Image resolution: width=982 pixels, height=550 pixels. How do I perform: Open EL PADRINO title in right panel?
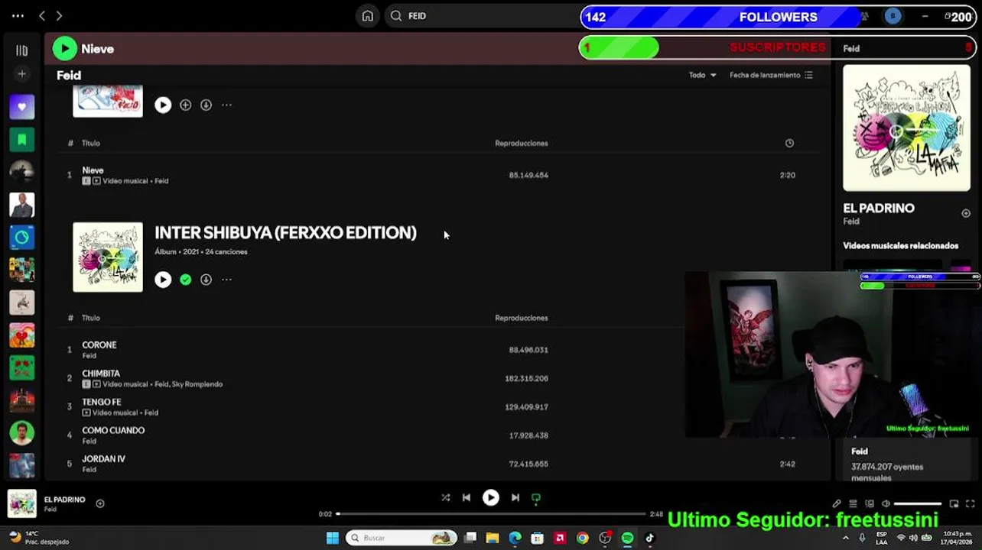pyautogui.click(x=879, y=208)
